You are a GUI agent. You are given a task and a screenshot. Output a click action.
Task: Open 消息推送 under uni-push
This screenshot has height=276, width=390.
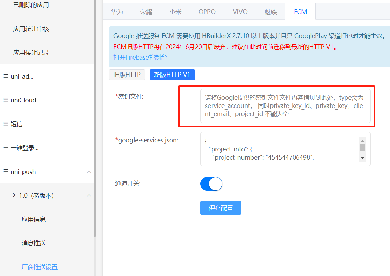34,243
